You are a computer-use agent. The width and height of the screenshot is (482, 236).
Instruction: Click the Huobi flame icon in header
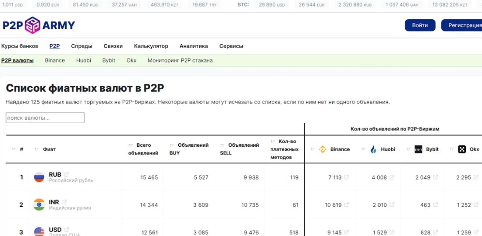[374, 149]
